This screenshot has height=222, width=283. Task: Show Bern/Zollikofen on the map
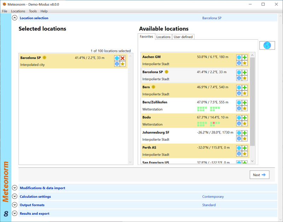point(239,103)
